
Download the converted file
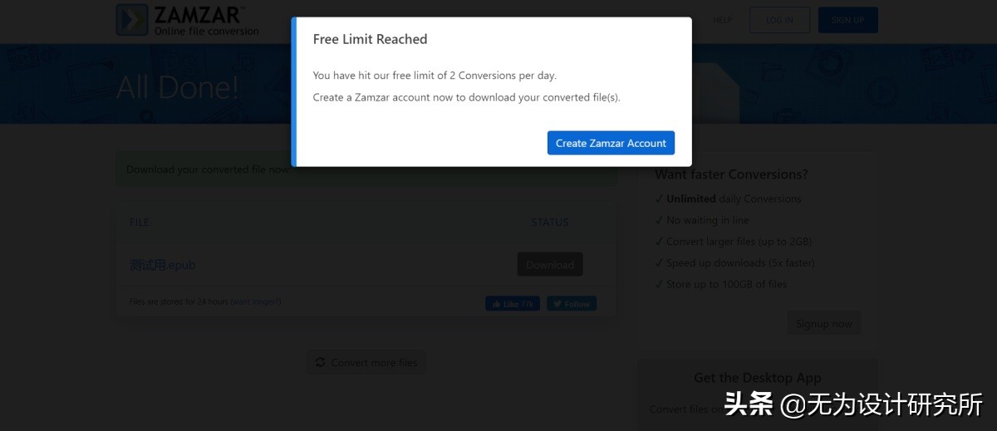550,264
